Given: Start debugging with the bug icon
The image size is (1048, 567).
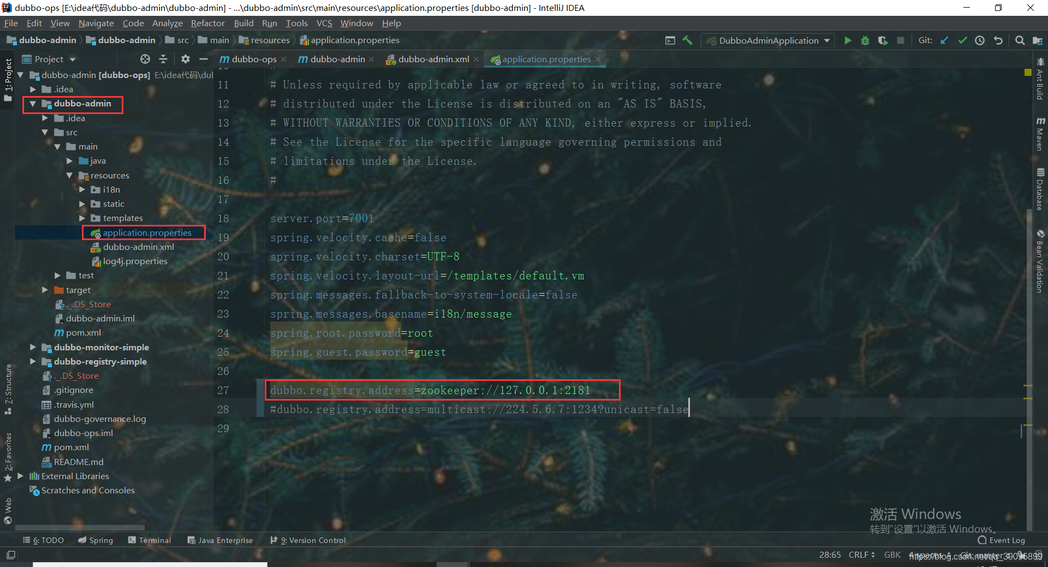Looking at the screenshot, I should 865,40.
